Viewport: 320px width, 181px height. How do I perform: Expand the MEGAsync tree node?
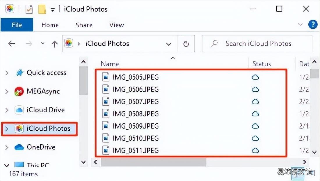[x=7, y=91]
